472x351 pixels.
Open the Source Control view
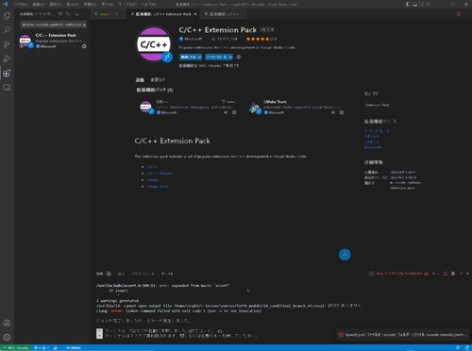pos(7,44)
